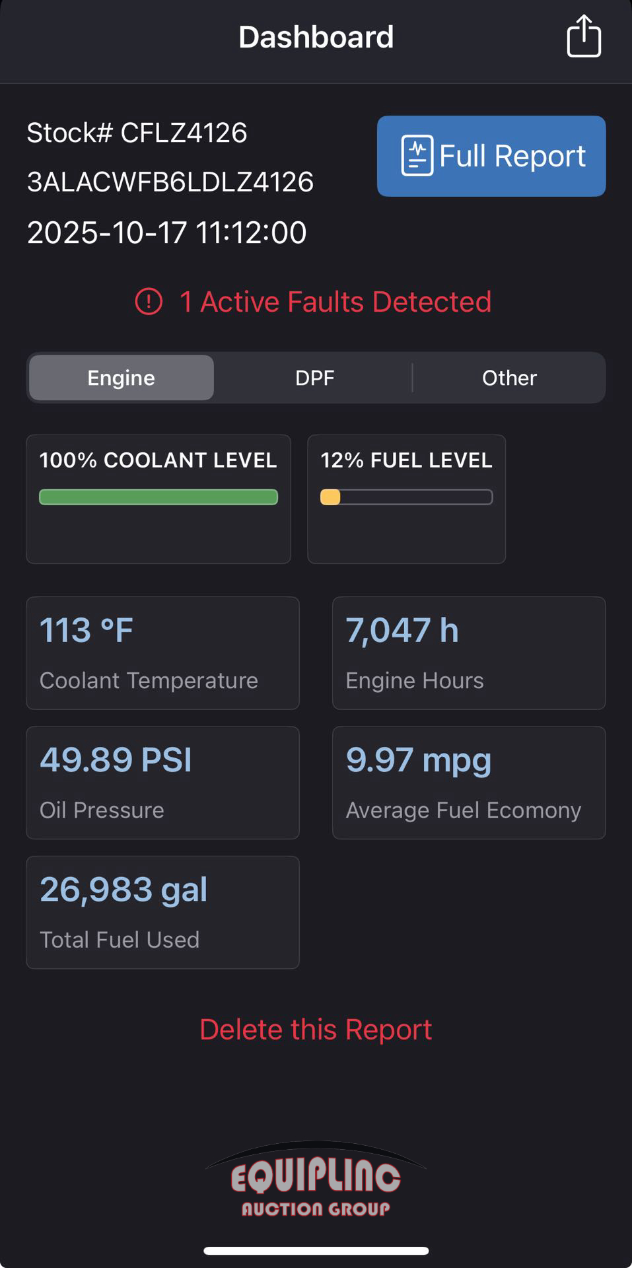This screenshot has height=1268, width=632.
Task: Open the Full Report
Action: pyautogui.click(x=491, y=156)
